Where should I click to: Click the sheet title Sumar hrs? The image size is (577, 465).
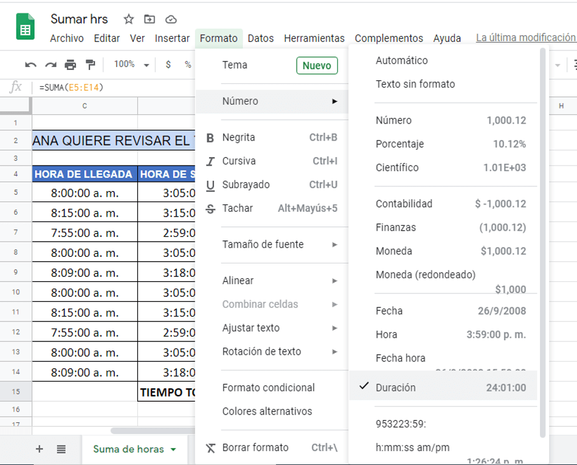(x=79, y=19)
